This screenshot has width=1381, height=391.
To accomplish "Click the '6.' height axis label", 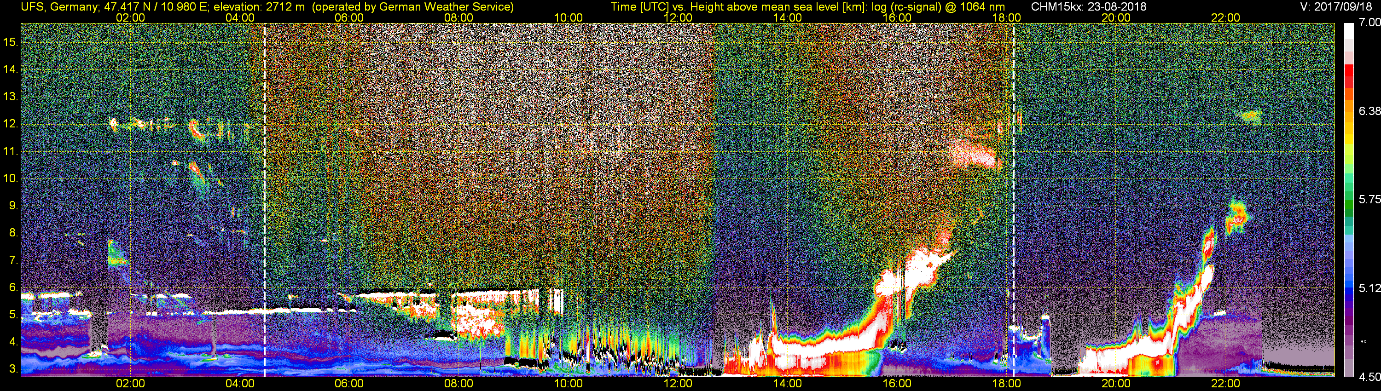I will click(14, 287).
